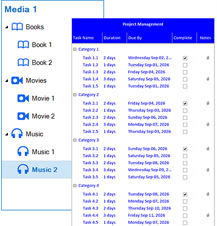
Task: Click due date 'Friday Sep 04, 2026' of Task 1.3
Action: [x=147, y=72]
